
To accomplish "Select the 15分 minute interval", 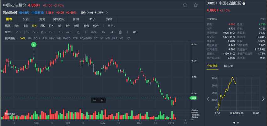I will [76, 26].
